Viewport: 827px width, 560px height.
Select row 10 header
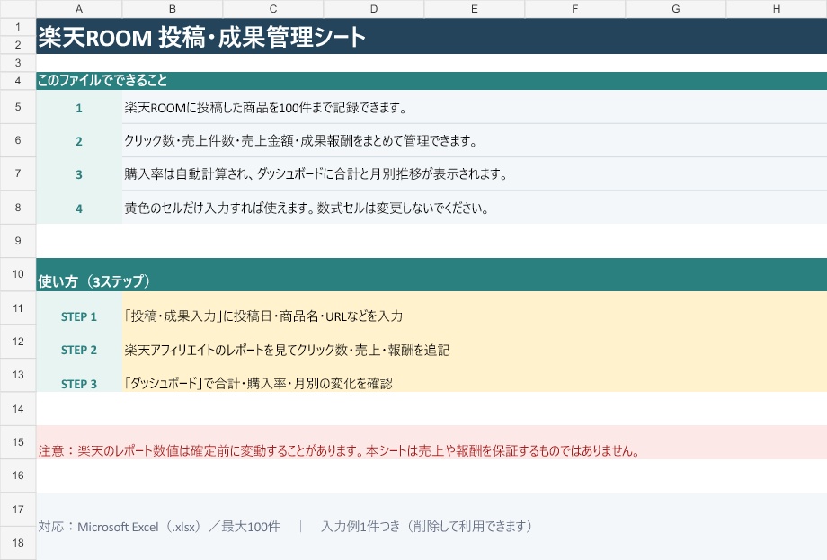point(18,274)
